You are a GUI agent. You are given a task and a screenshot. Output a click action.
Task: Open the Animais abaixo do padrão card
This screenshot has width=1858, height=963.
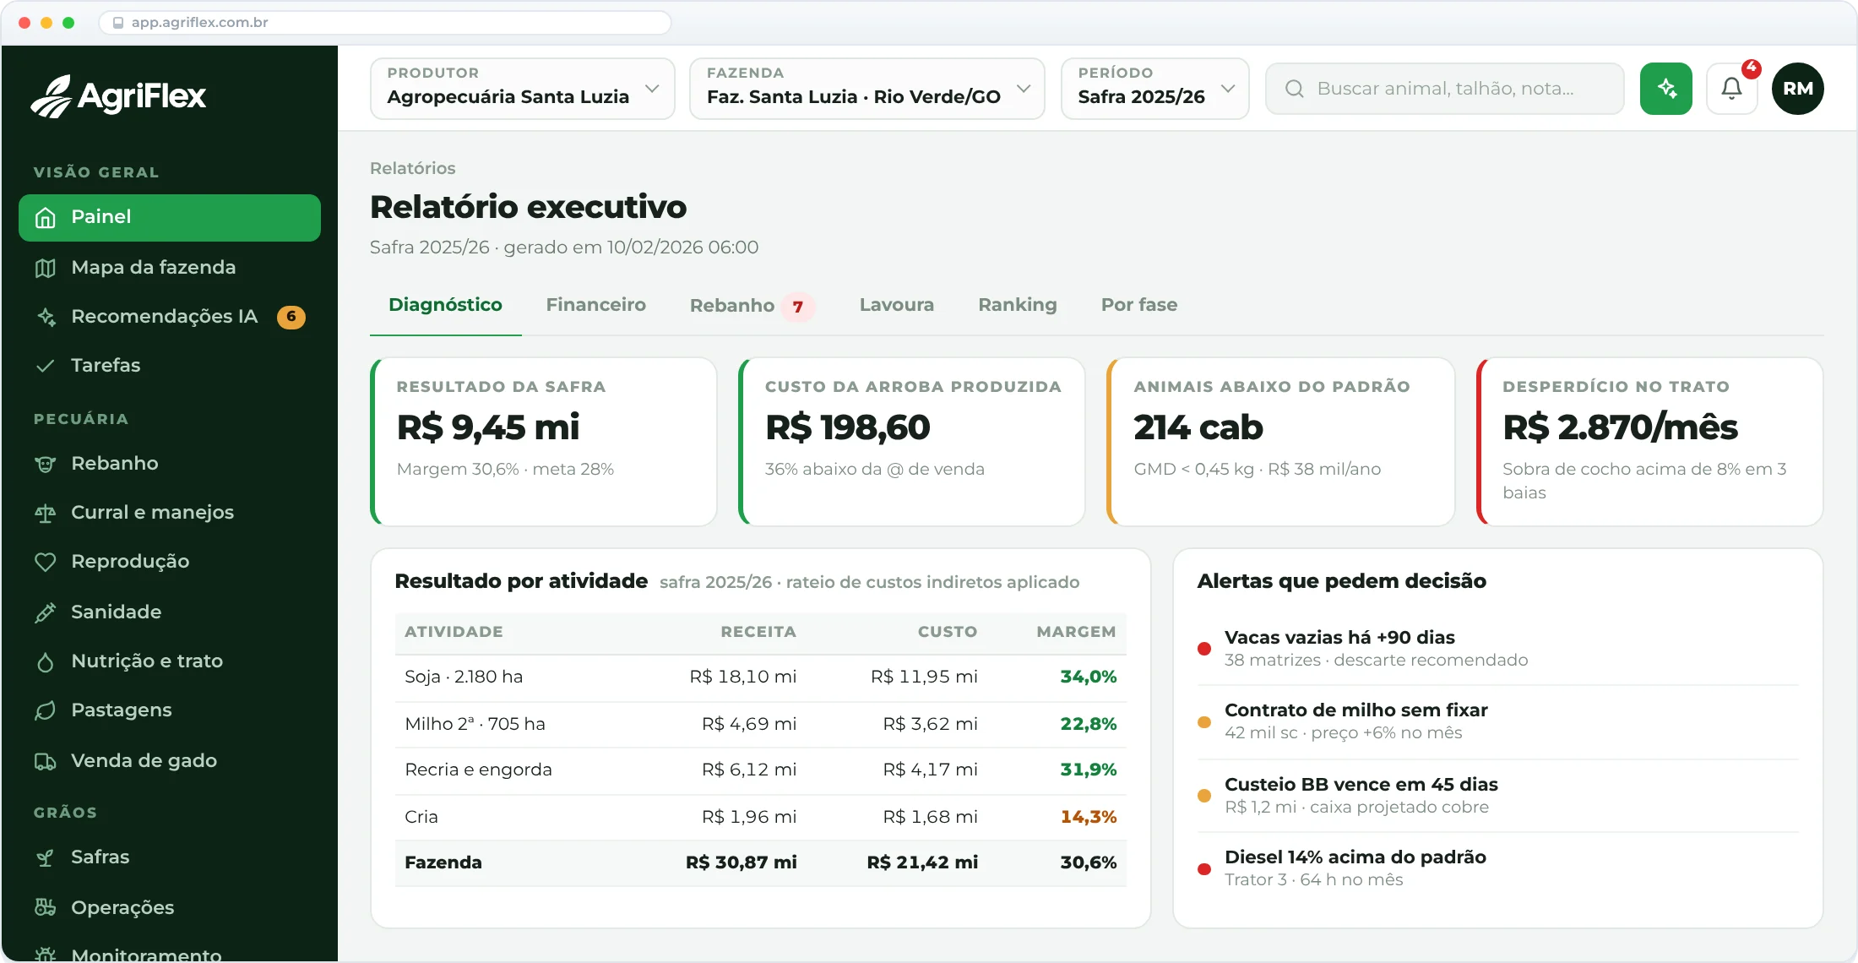1280,442
